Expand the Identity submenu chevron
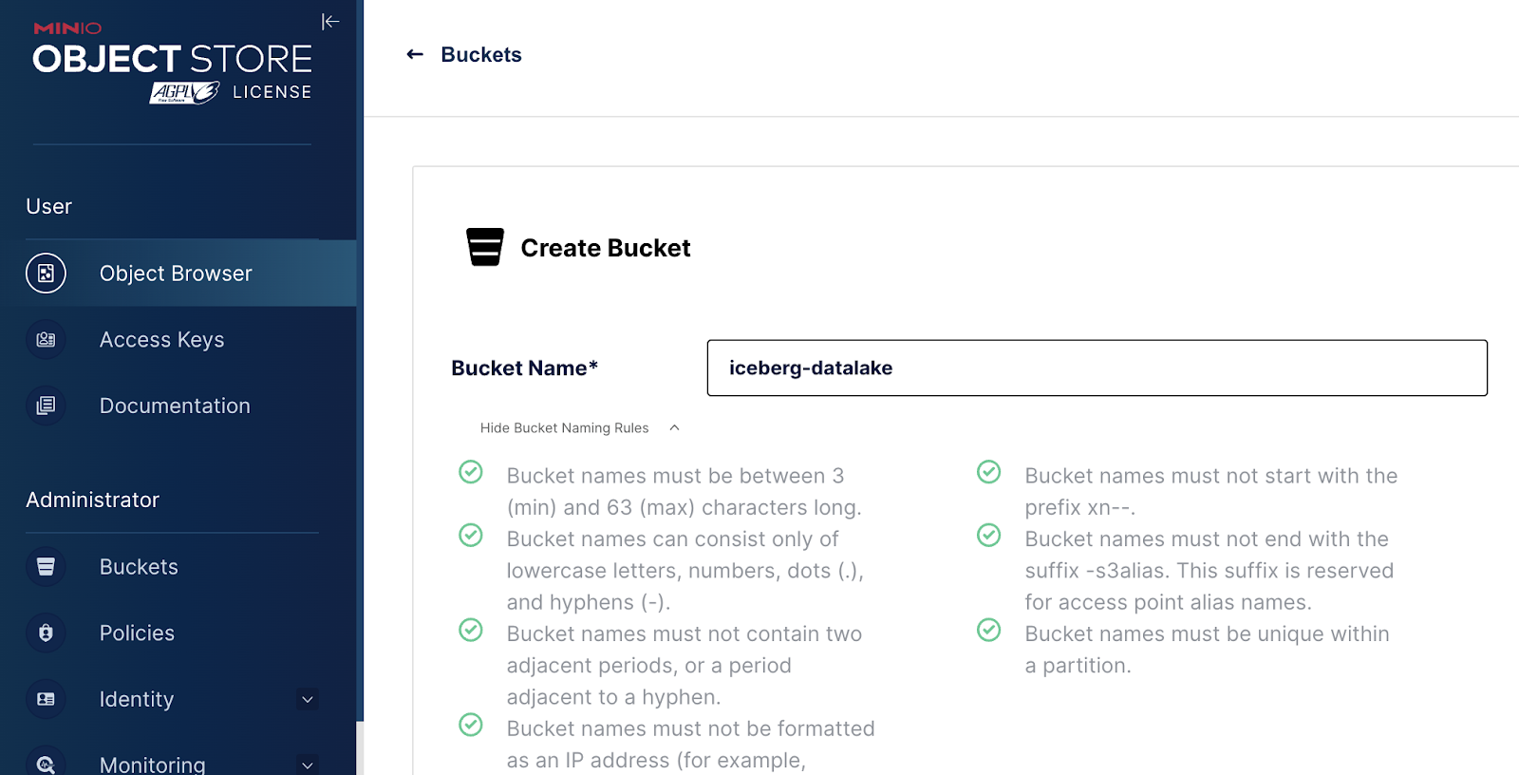 pos(308,700)
